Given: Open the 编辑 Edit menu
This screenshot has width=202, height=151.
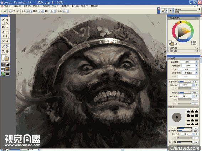Looking at the screenshot, I should coord(17,6).
